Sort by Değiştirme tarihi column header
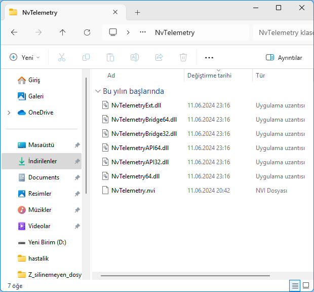The width and height of the screenshot is (314, 292). pyautogui.click(x=209, y=76)
